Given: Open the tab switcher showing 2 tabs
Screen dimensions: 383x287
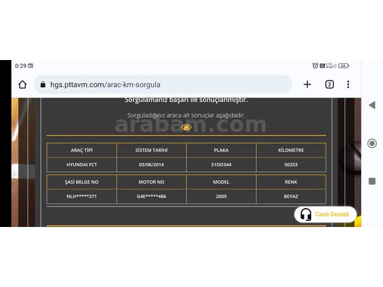Looking at the screenshot, I should (330, 84).
